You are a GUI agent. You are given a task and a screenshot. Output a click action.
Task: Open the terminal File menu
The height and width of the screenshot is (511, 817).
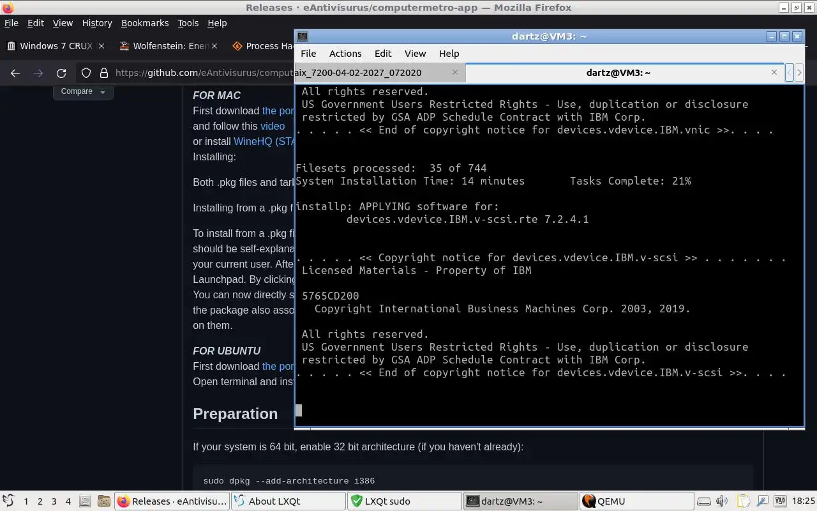point(308,54)
